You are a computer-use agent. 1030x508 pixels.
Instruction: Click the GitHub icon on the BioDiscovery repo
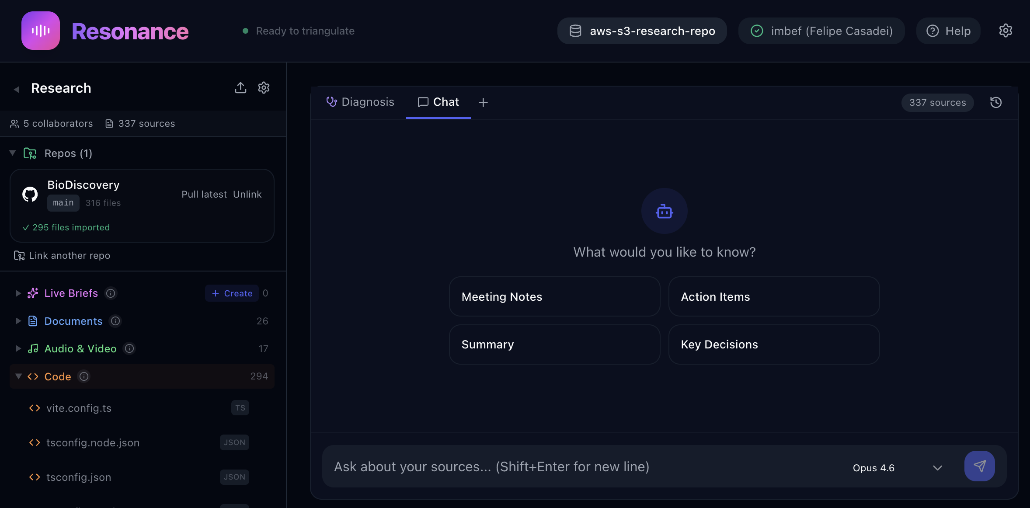[30, 194]
